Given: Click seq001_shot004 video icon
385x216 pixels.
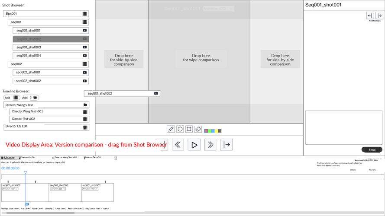Looking at the screenshot, I should [x=85, y=56].
